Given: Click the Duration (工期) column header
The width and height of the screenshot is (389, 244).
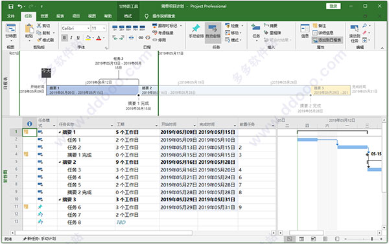Looking at the screenshot, I should tap(137, 124).
